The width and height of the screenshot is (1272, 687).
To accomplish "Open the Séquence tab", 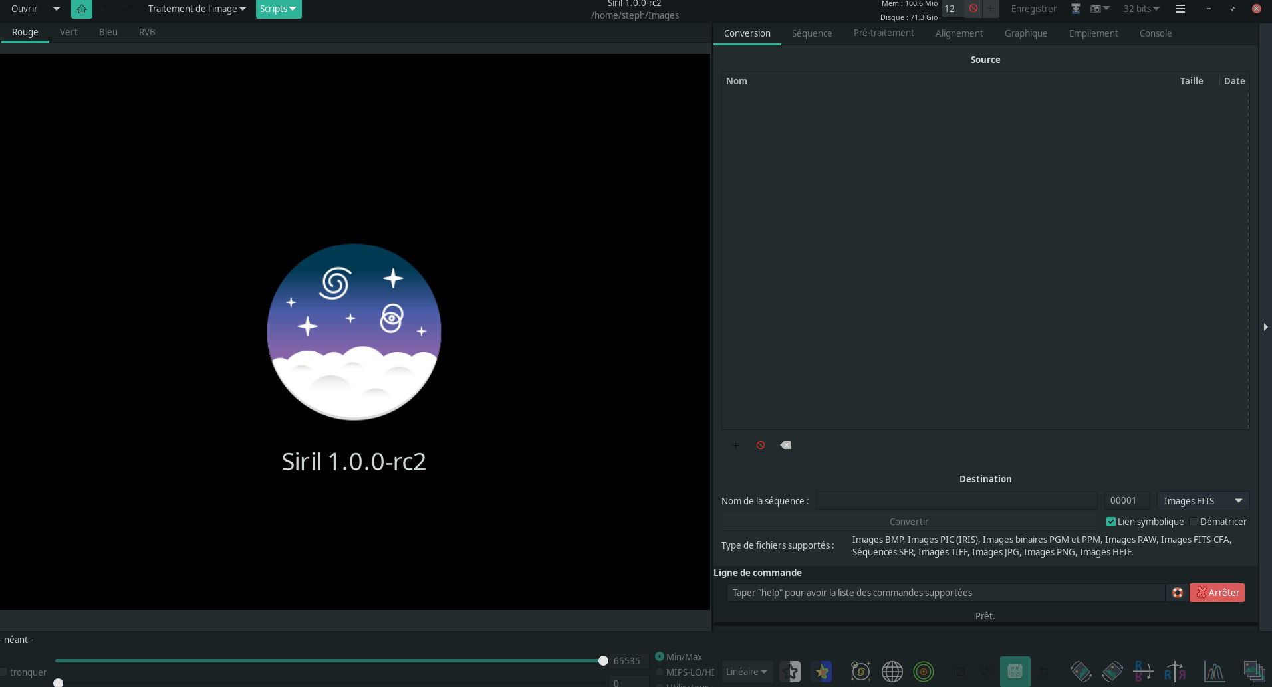I will (x=812, y=33).
